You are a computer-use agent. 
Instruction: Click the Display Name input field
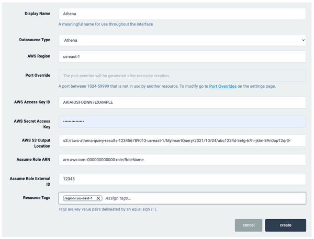click(182, 14)
